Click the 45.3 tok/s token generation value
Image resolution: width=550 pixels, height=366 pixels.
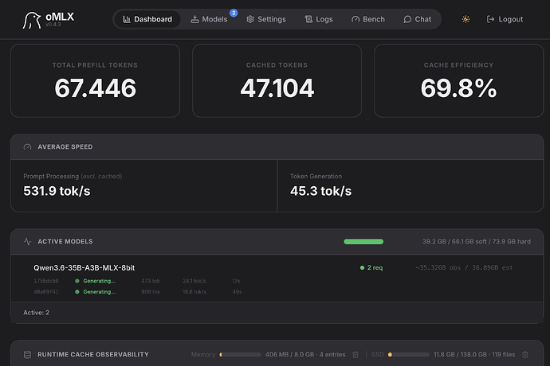pos(320,191)
